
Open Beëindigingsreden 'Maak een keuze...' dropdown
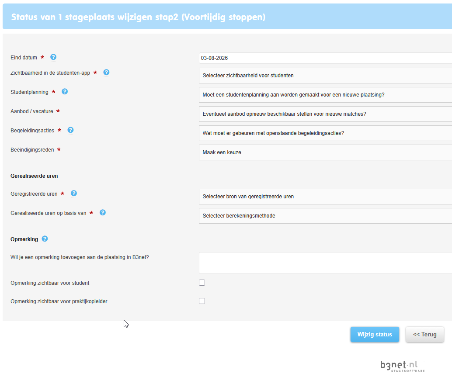click(326, 152)
